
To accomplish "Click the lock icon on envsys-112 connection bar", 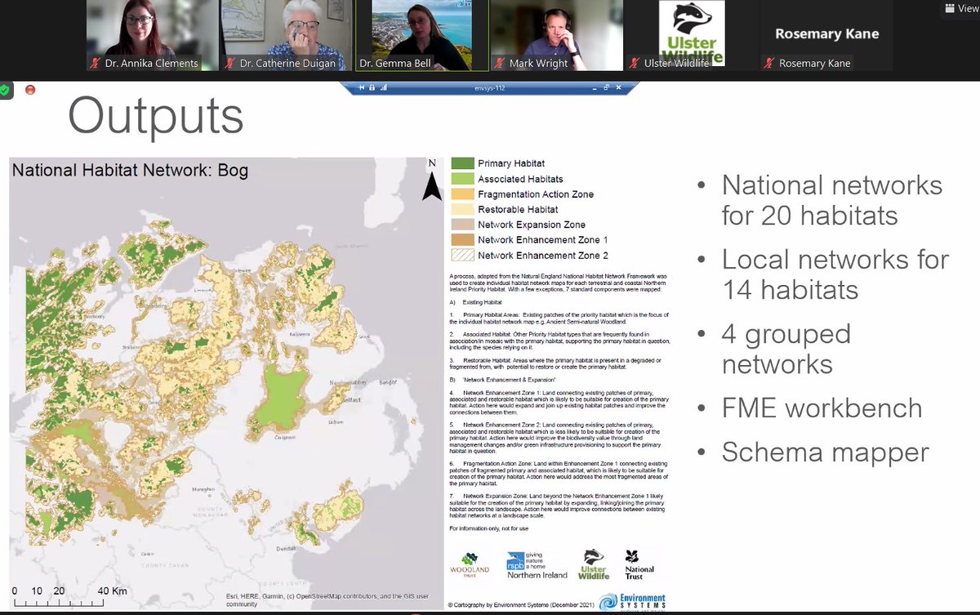I will coord(372,87).
